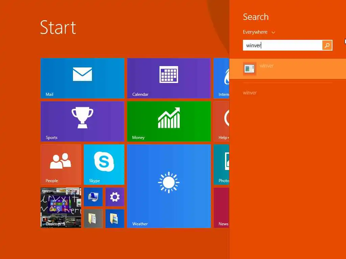
Task: Expand the Everywhere search scope dropdown
Action: [259, 32]
